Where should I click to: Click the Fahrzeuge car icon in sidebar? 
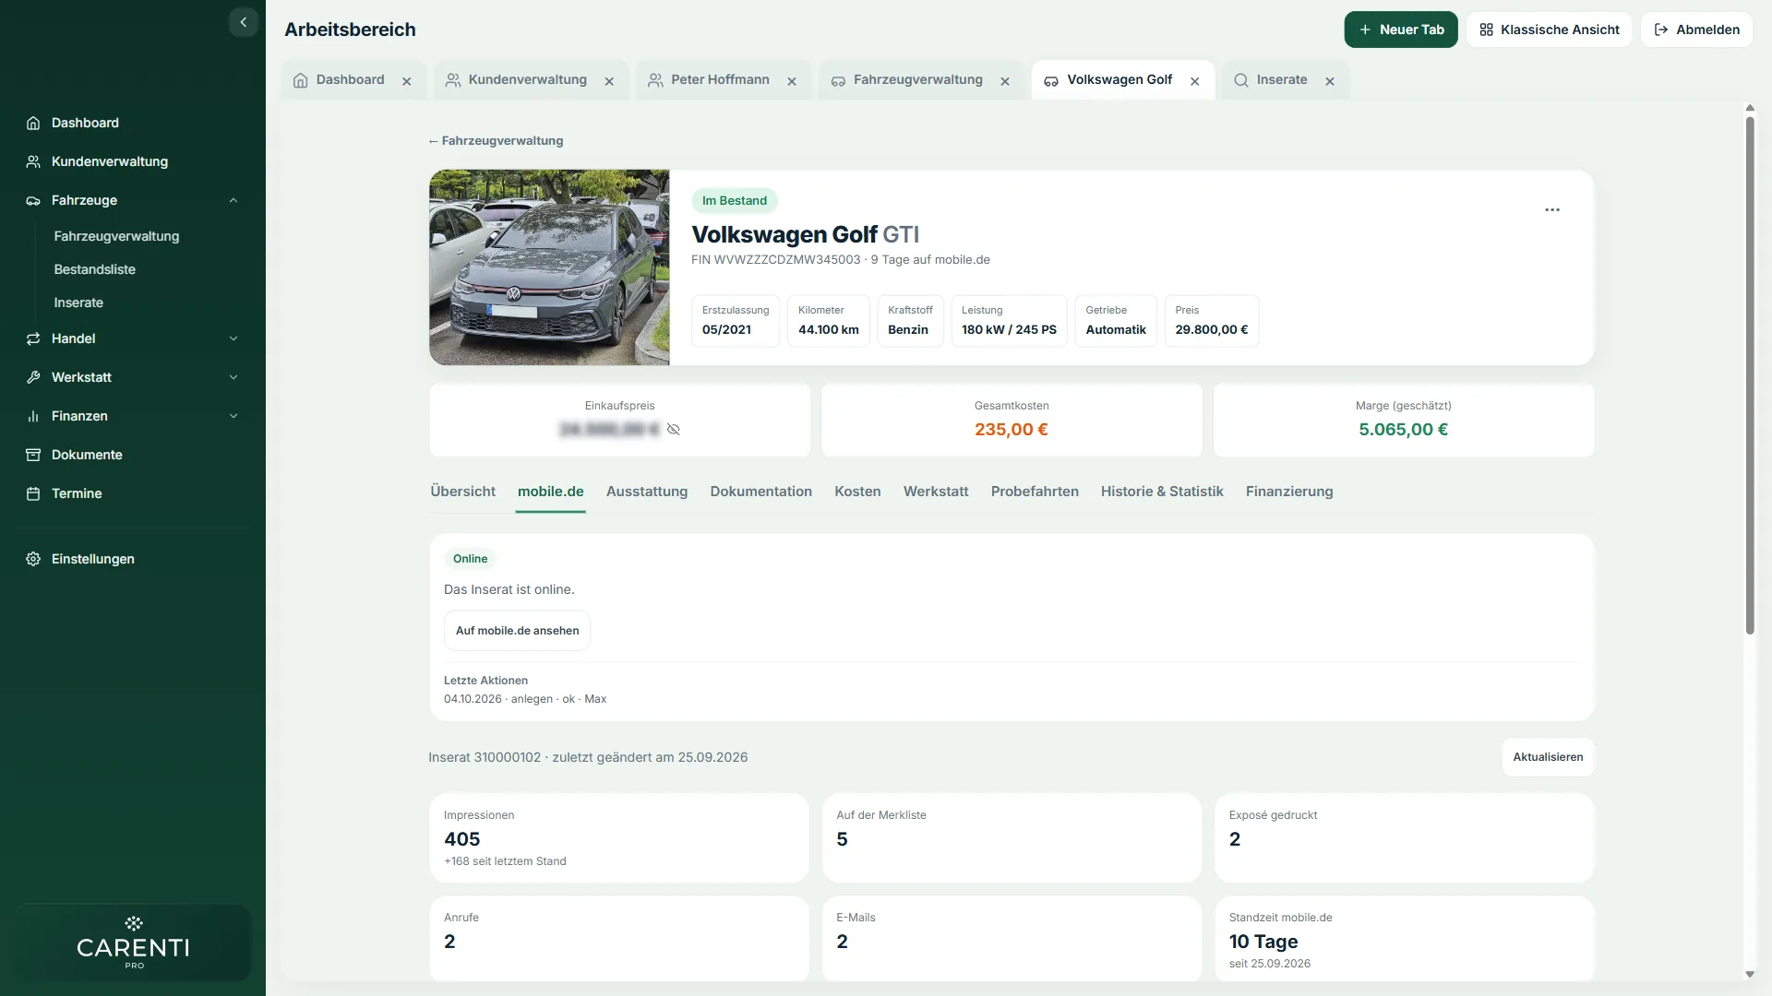click(33, 200)
